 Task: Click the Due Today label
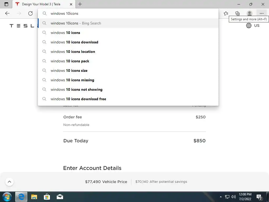click(76, 141)
